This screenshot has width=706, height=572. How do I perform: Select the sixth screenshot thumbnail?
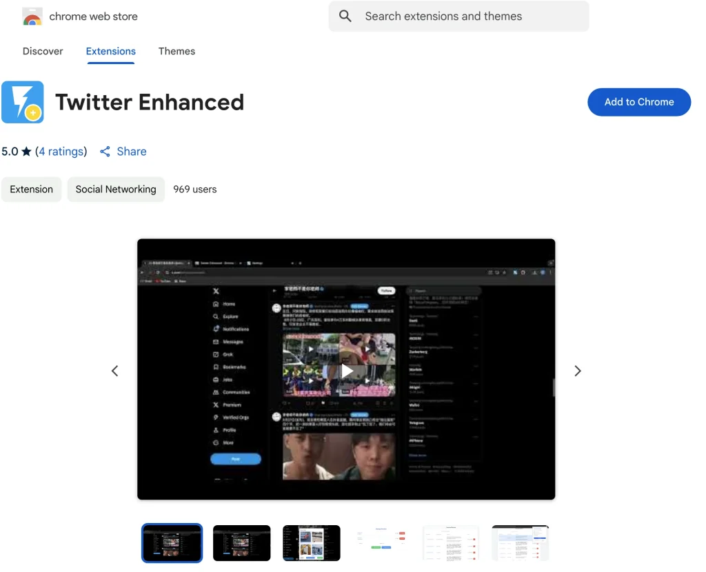click(521, 543)
